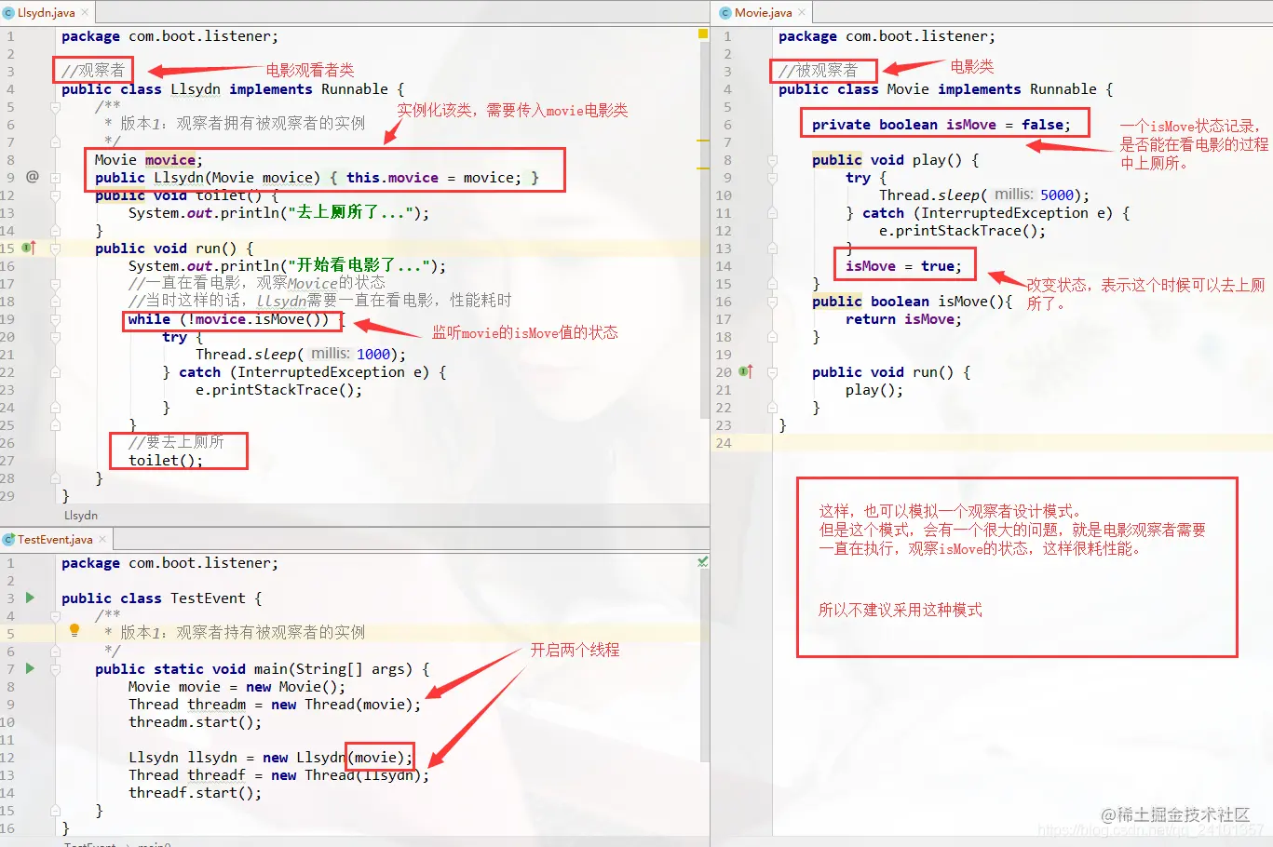Switch to the Movie.java editor tab

point(763,12)
